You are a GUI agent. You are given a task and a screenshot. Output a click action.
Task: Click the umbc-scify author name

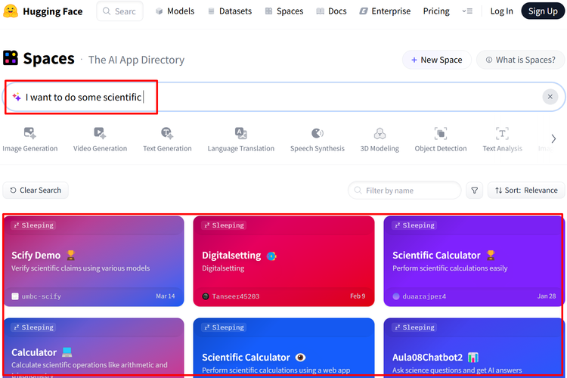click(42, 296)
